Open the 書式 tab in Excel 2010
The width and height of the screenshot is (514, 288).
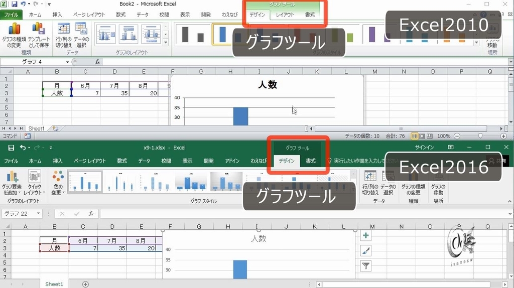click(310, 15)
